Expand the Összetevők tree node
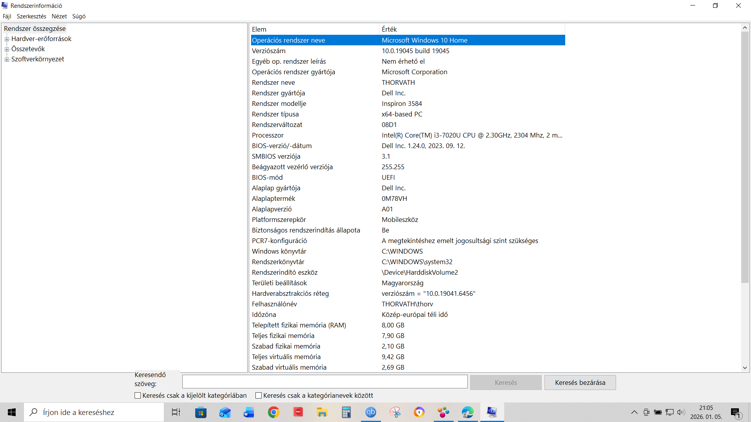The height and width of the screenshot is (422, 751). tap(7, 49)
